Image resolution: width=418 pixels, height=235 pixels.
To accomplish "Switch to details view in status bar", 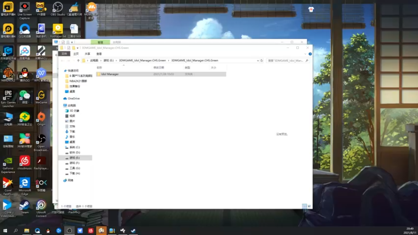I will 305,206.
